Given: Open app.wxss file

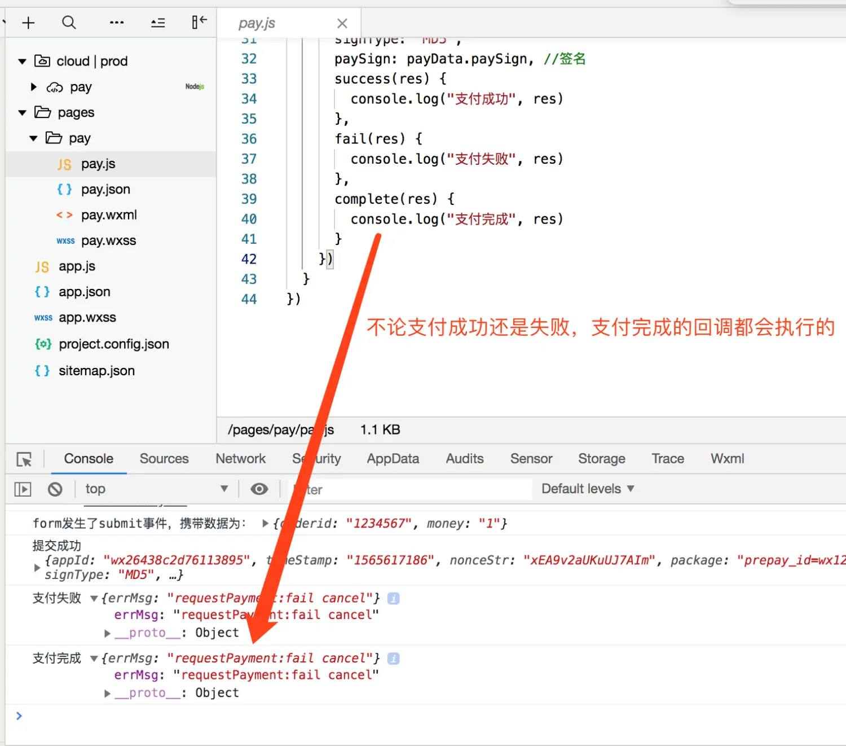Looking at the screenshot, I should click(x=87, y=318).
